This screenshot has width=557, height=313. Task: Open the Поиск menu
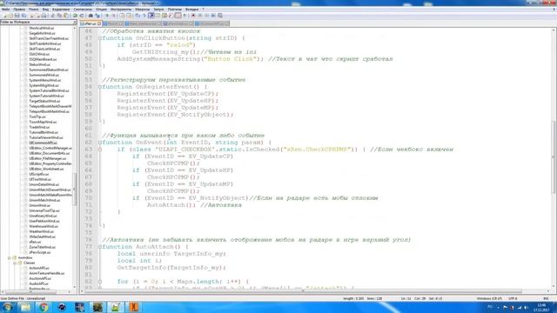click(33, 10)
